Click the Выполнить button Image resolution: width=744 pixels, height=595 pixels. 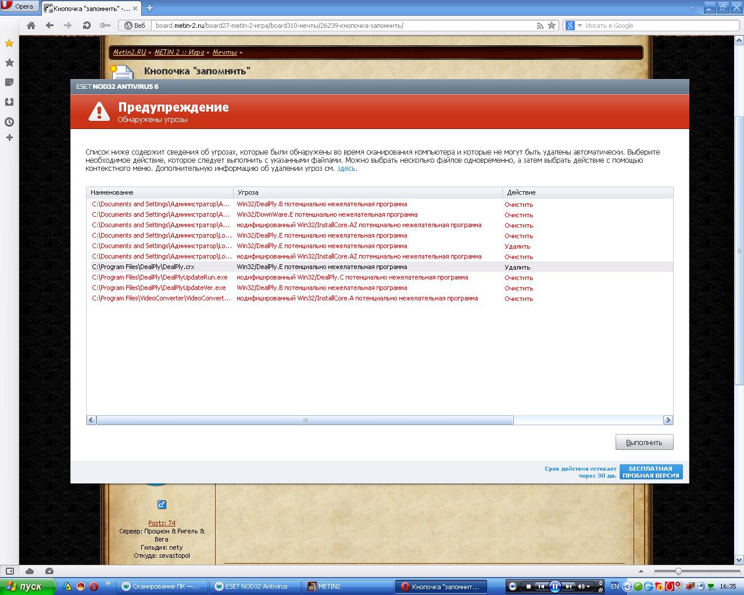(x=644, y=442)
